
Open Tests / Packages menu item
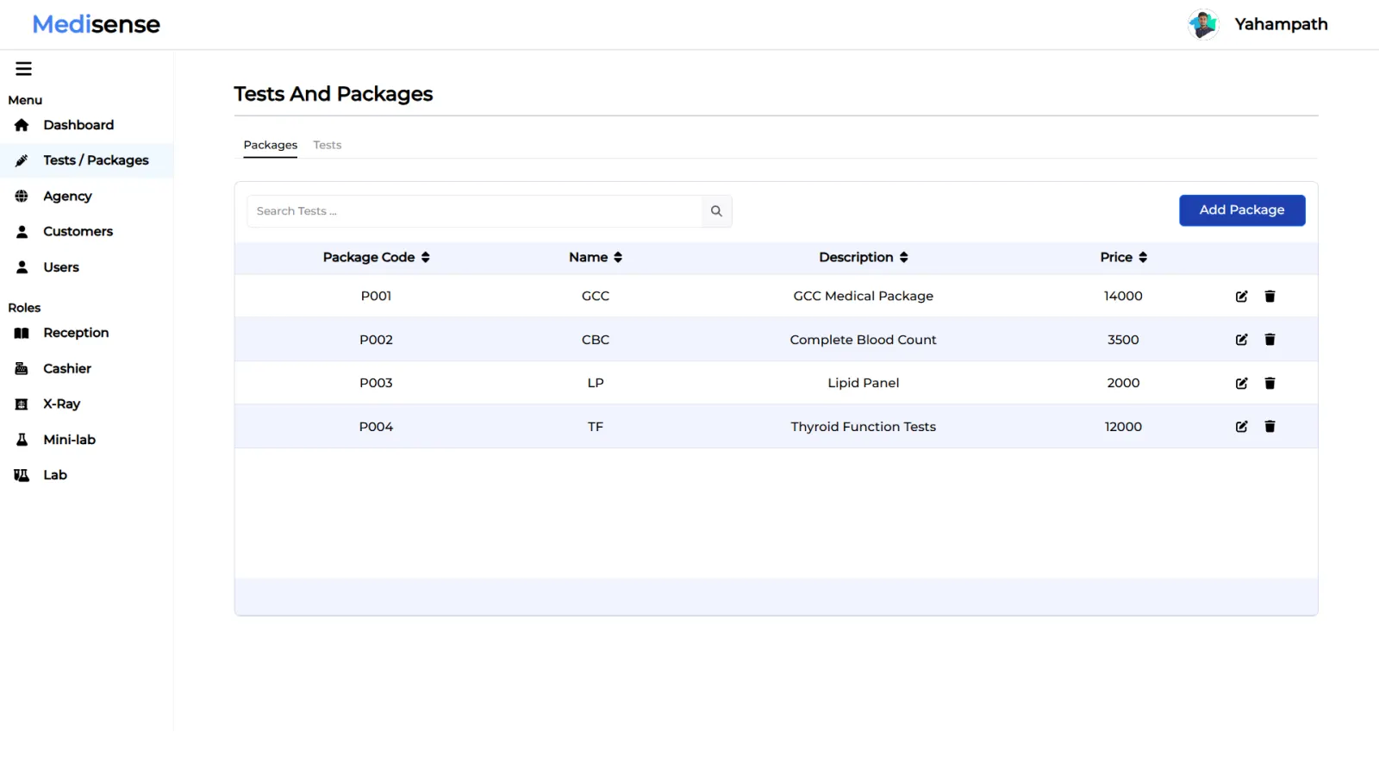tap(86, 160)
